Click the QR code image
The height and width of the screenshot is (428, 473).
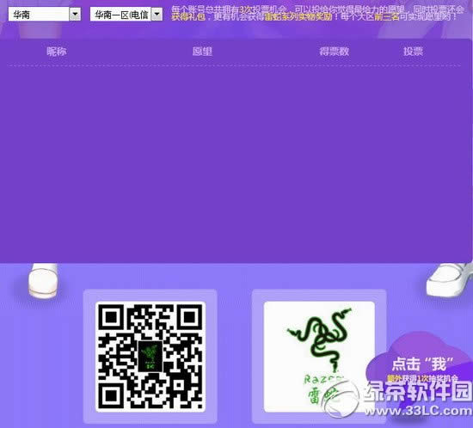(x=150, y=357)
